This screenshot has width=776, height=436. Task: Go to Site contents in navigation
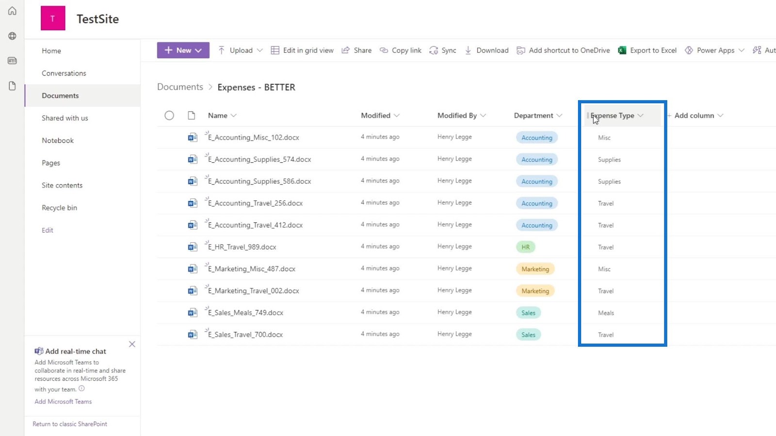[62, 185]
